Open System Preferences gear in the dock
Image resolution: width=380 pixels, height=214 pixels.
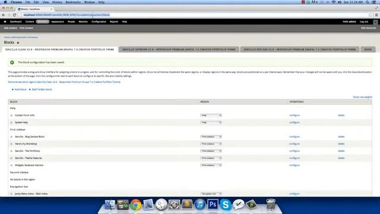[x=174, y=204]
